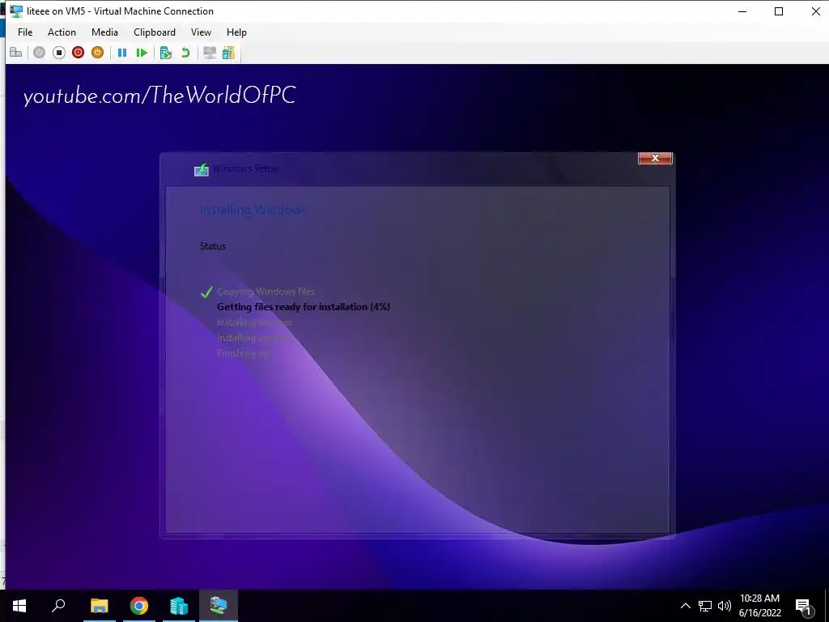Viewport: 829px width, 622px height.
Task: Open Hyper-V Manager taskbar icon
Action: pos(179,606)
